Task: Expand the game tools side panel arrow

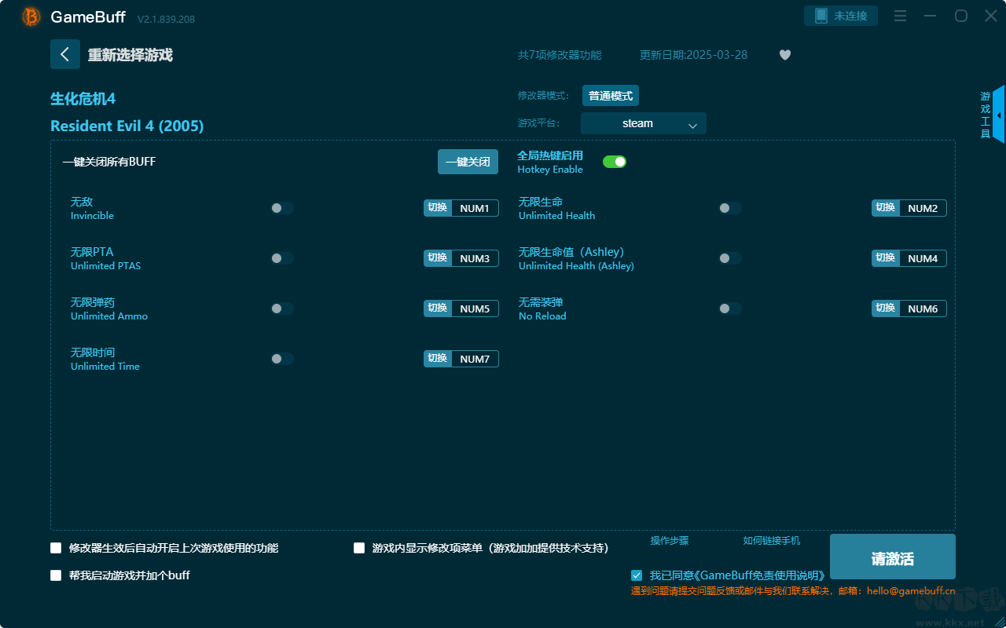Action: pos(998,115)
